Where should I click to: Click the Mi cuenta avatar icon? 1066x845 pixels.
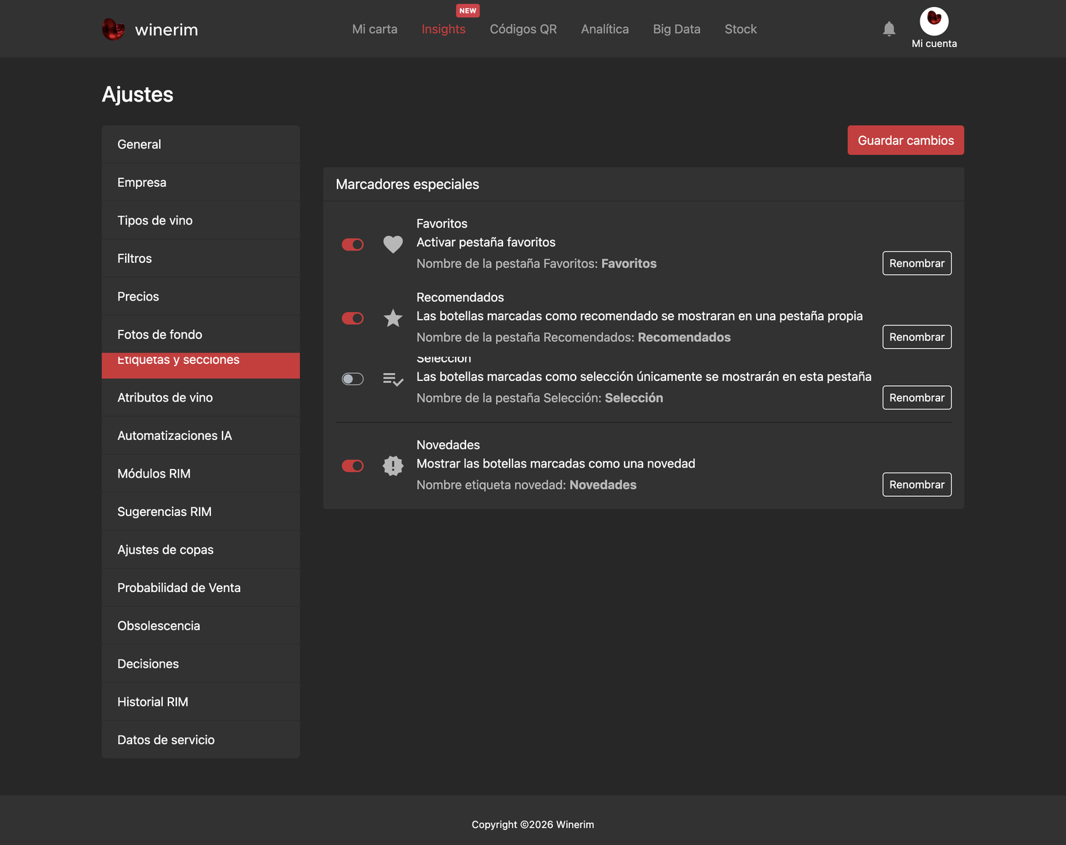934,21
